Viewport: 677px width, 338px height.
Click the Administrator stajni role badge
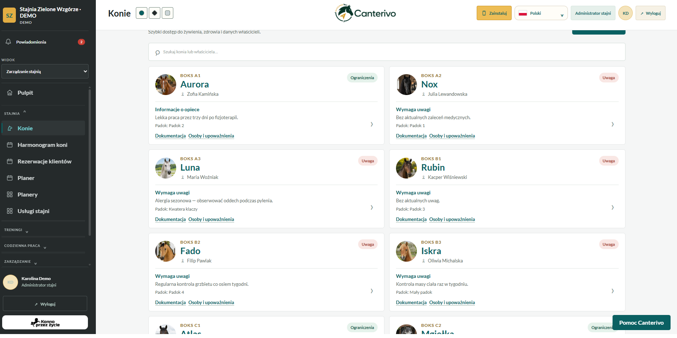[x=593, y=13]
